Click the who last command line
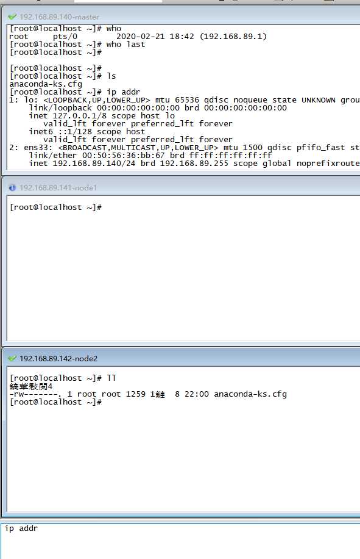This screenshot has width=360, height=559. [77, 44]
